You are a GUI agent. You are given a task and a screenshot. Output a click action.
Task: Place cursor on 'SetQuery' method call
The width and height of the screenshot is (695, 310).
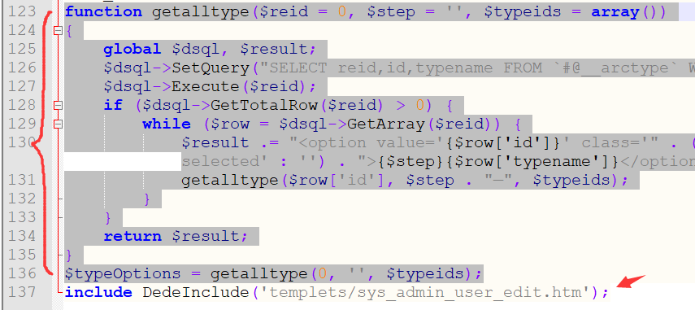pos(211,68)
